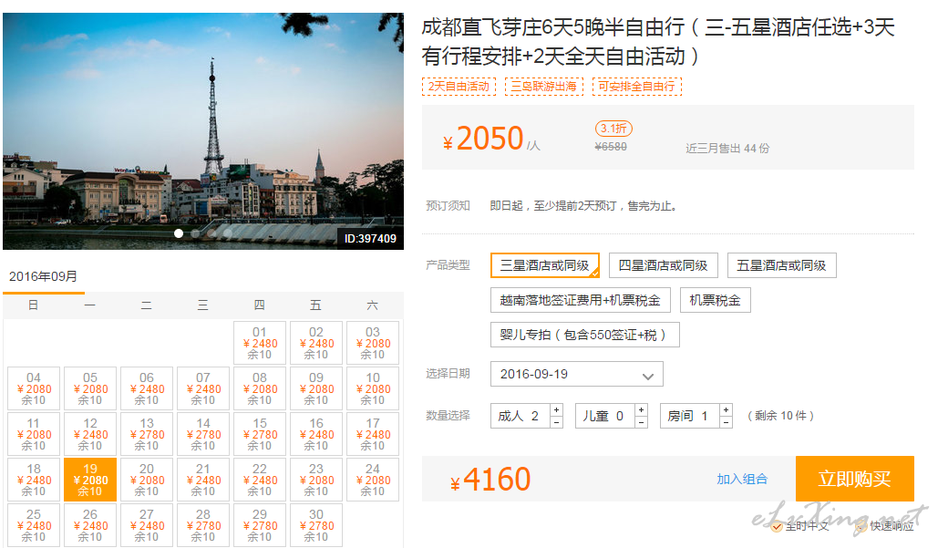Pick September 01 priced ¥2480

pos(260,343)
